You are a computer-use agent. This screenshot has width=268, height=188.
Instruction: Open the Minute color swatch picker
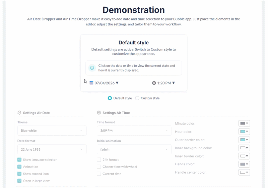(244, 124)
